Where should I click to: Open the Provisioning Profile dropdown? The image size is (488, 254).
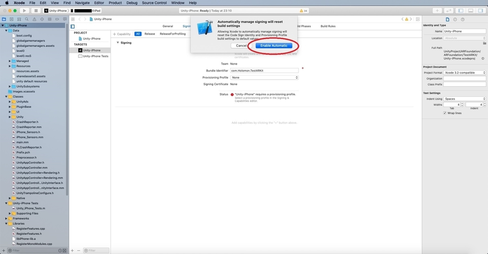pyautogui.click(x=264, y=78)
